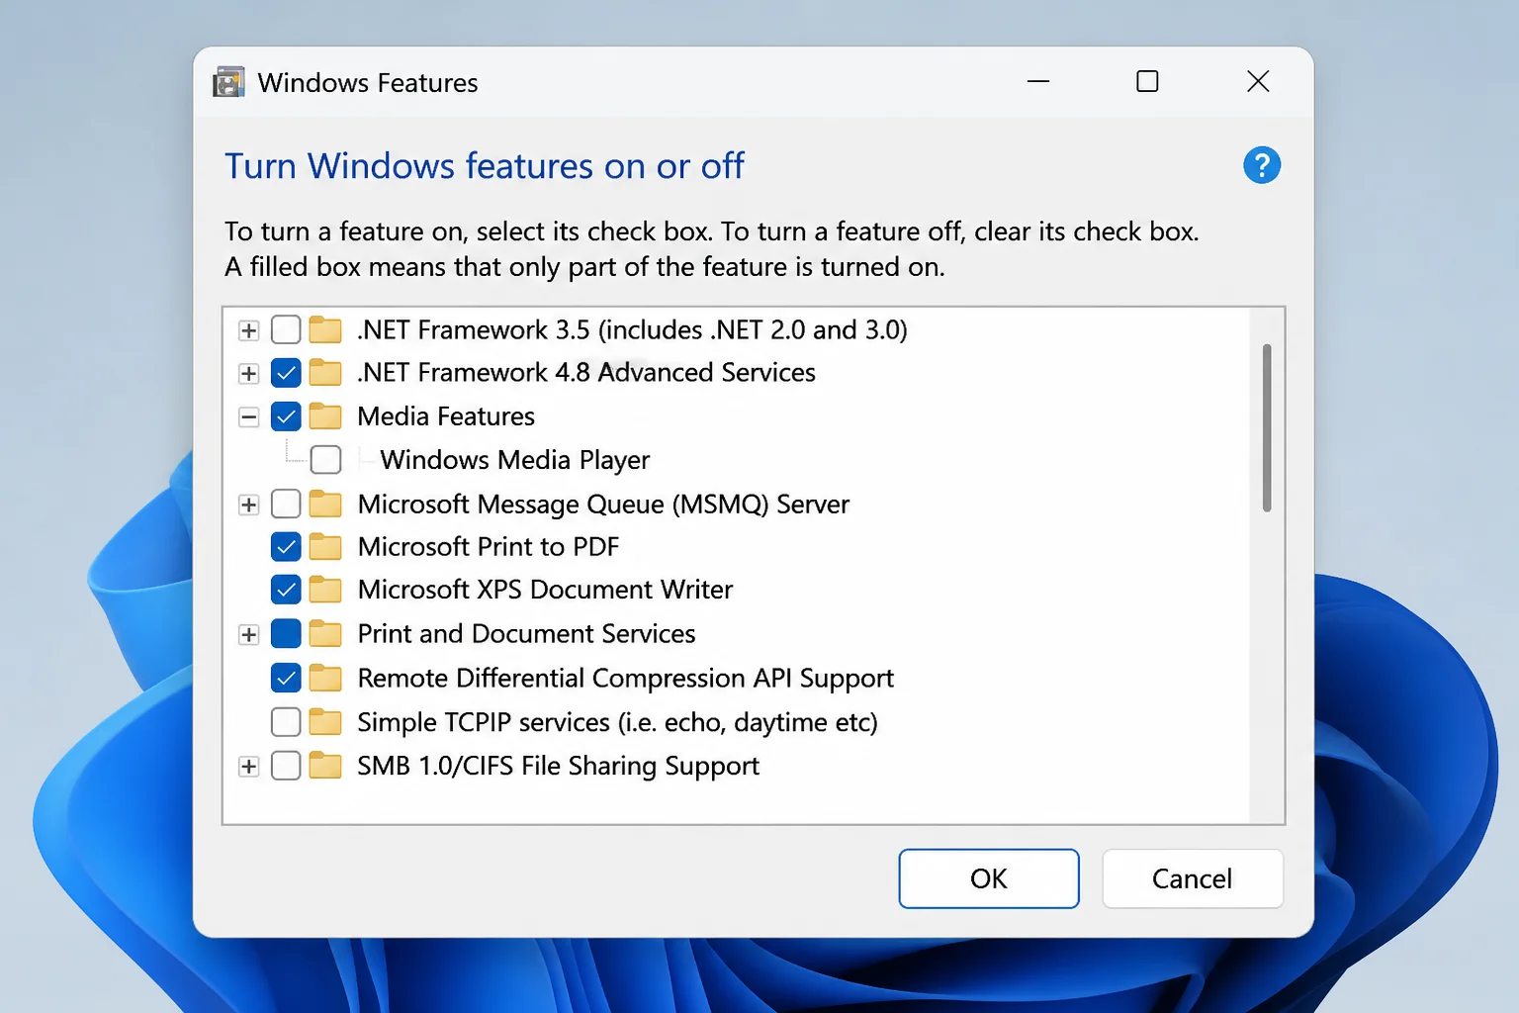Image resolution: width=1519 pixels, height=1013 pixels.
Task: Select the '.NET Framework 3.5 (includes .NET 2.0 and 3.0)' label
Action: [x=632, y=329]
